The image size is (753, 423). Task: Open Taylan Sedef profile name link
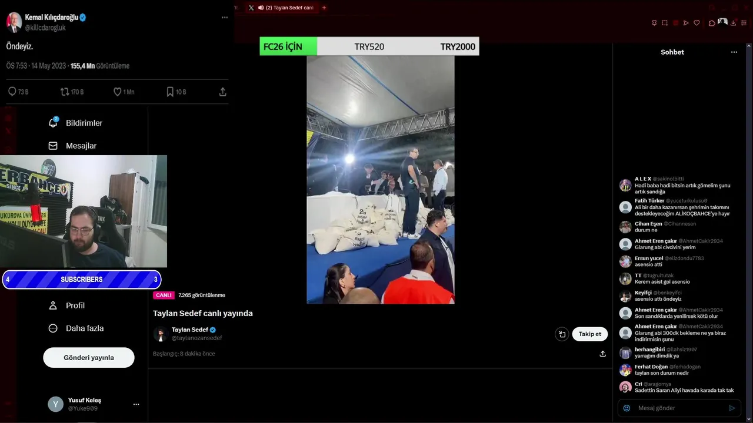189,330
